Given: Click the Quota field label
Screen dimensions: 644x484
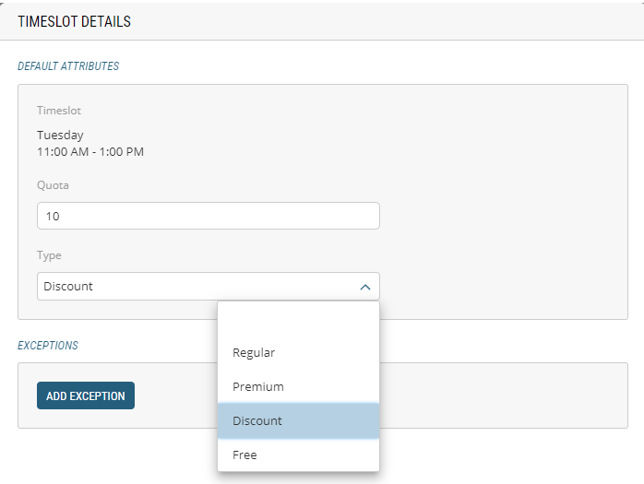Looking at the screenshot, I should 53,185.
